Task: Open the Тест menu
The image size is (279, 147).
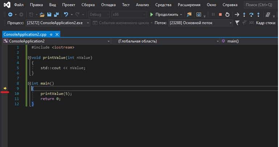Action: 126,5
